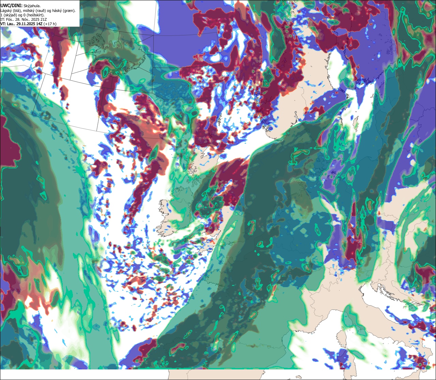This screenshot has width=436, height=380.
Task: Click the 'VT: Lau.. 29.11.2025 14Z' valid time
Action: pyautogui.click(x=29, y=24)
